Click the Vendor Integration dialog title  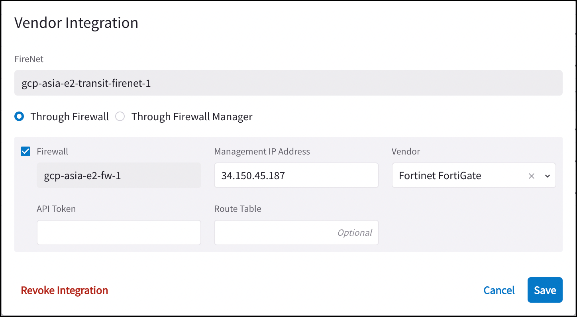[x=76, y=23]
